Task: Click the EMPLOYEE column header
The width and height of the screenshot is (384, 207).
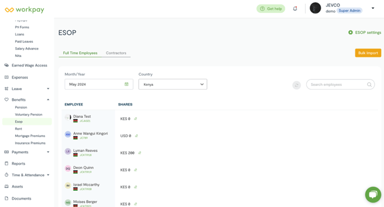Action: click(x=74, y=104)
